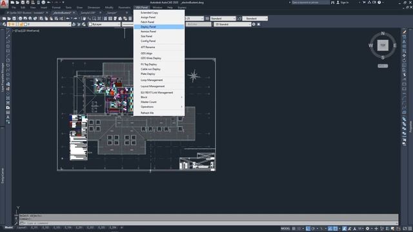Choose Deploy Panel from the menu
This screenshot has height=232, width=413.
pos(159,27)
